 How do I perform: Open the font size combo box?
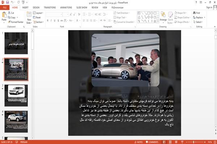pos(65,14)
